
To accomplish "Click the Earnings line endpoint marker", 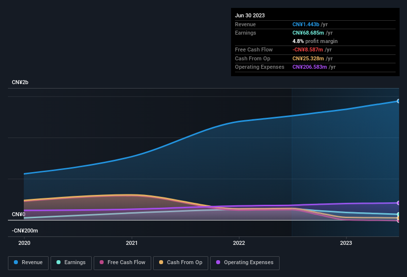I will (399, 214).
